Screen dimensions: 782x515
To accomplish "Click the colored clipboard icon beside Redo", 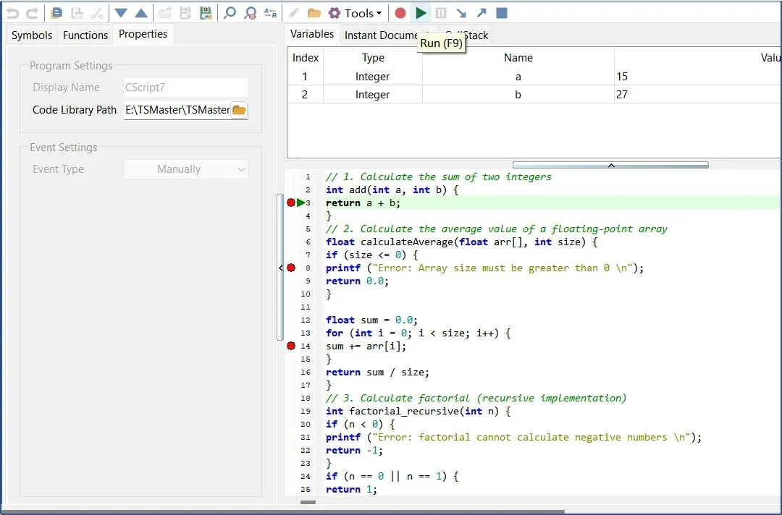I will 56,14.
